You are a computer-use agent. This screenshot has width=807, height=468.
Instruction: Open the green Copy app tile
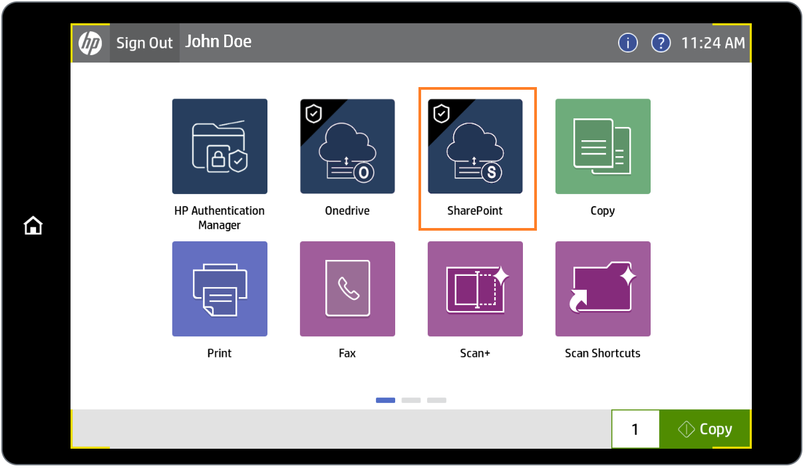coord(603,146)
